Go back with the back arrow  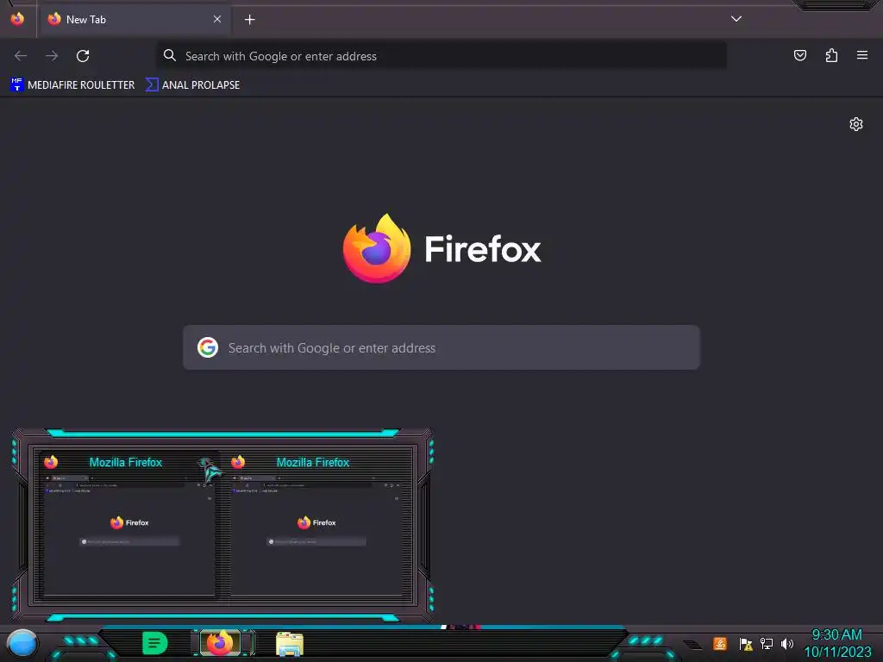pyautogui.click(x=21, y=56)
